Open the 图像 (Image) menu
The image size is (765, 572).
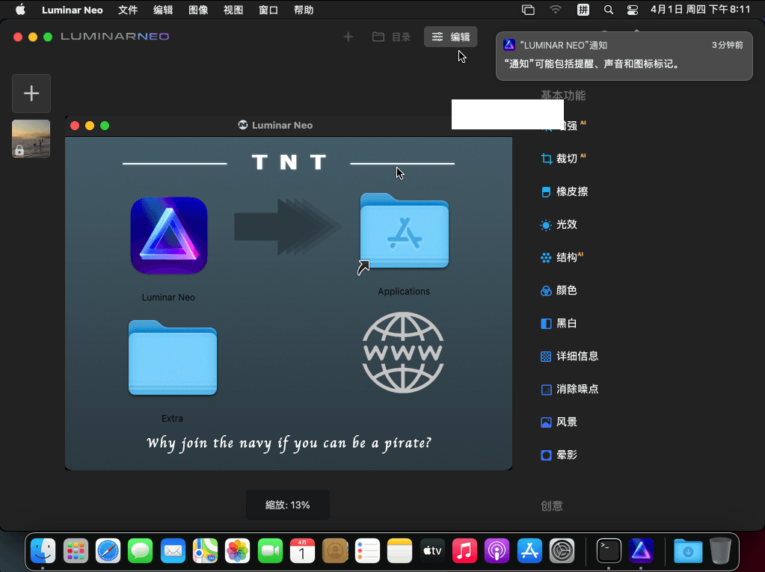pos(198,10)
